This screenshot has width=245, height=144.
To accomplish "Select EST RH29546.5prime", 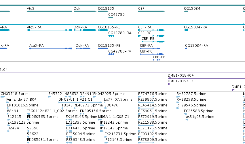I will click(178, 108).
